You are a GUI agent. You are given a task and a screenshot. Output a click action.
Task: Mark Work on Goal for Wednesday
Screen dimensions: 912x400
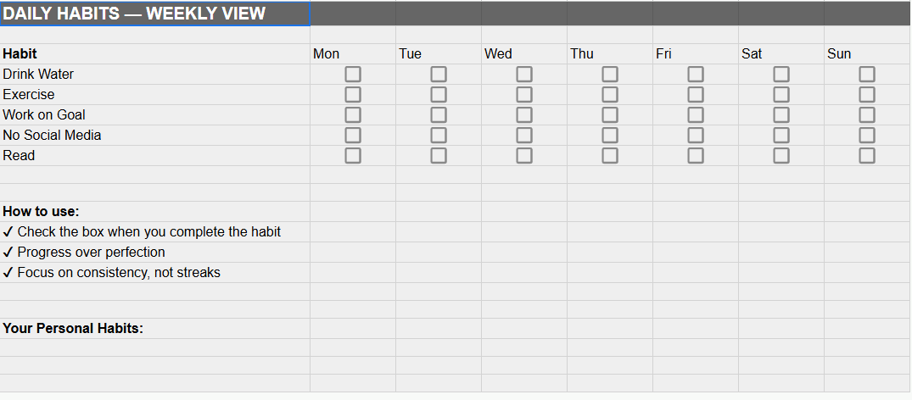(x=524, y=115)
